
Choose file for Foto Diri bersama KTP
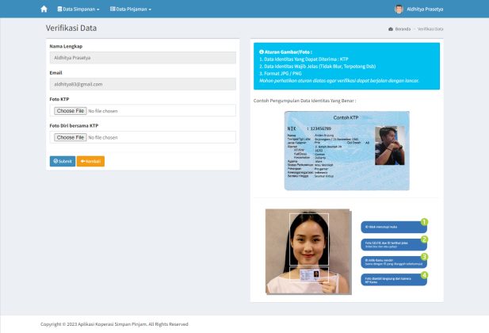pos(71,137)
